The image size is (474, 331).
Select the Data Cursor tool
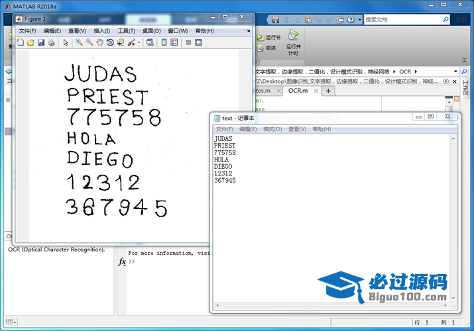tap(121, 42)
